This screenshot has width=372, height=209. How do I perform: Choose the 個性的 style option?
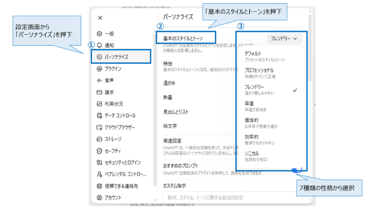point(271,123)
